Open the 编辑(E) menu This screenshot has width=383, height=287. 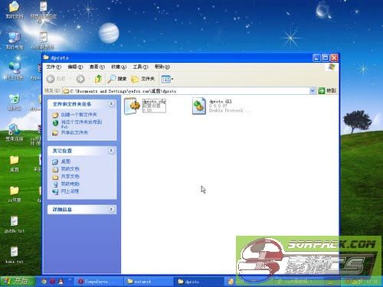click(x=75, y=67)
